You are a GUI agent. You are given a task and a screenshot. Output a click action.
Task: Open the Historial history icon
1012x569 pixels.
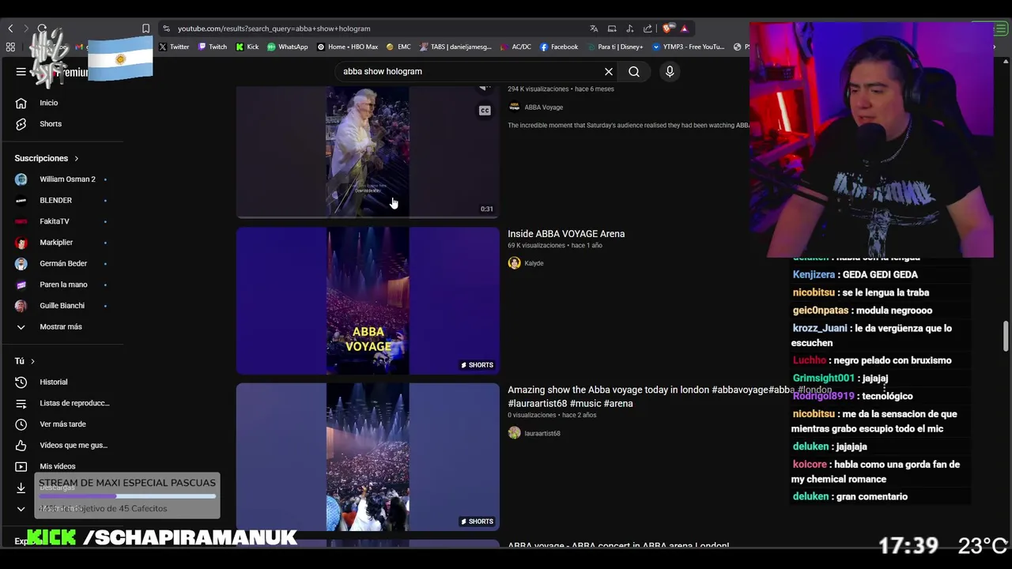(x=21, y=382)
